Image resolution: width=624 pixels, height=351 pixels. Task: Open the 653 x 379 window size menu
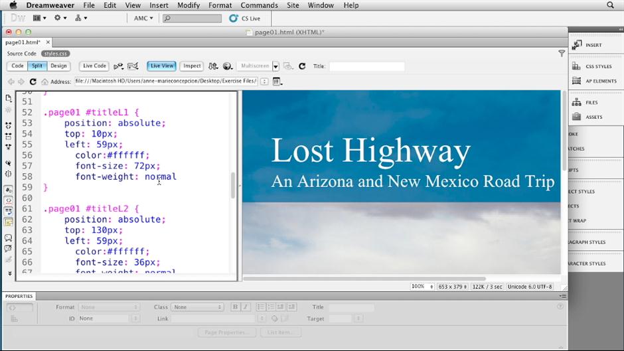pos(453,287)
